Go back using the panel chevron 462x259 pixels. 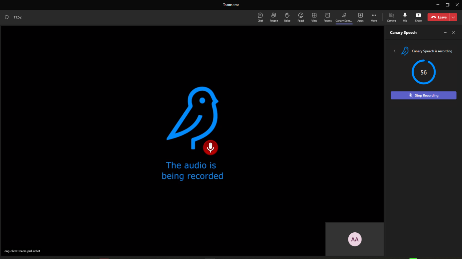click(x=394, y=51)
